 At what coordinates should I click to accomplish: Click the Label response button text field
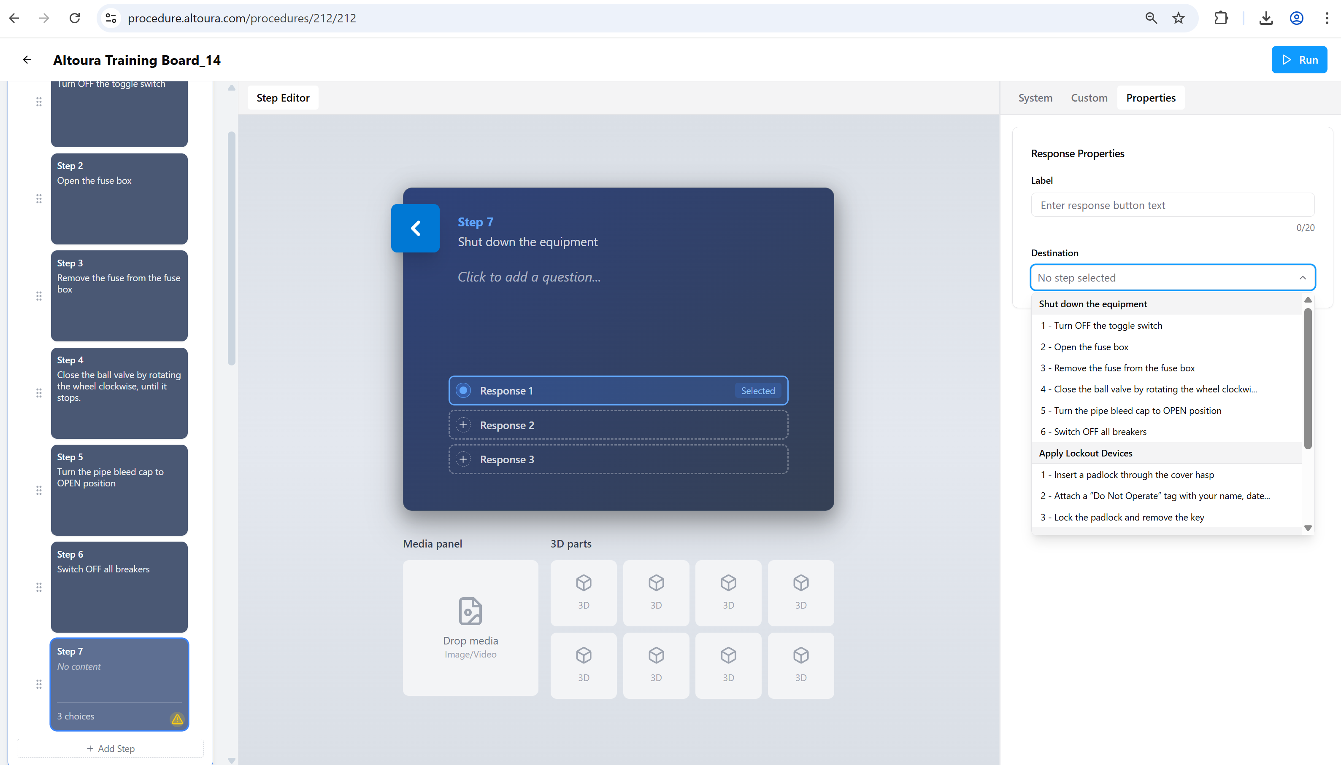pyautogui.click(x=1172, y=205)
